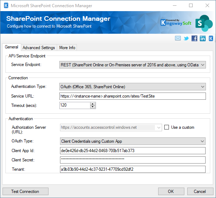Image resolution: width=216 pixels, height=198 pixels.
Task: Click into the Client Secret field
Action: click(133, 160)
